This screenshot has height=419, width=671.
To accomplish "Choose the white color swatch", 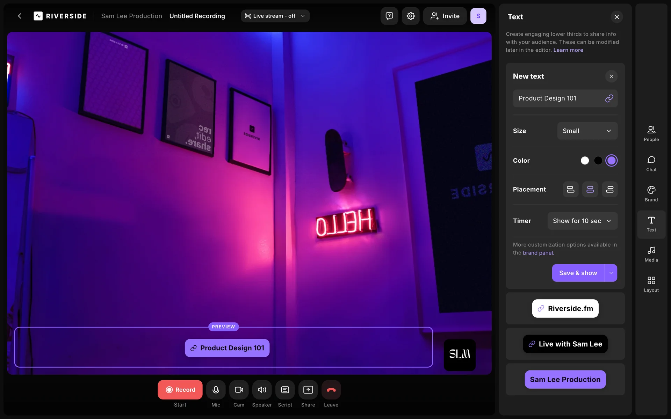I will (x=585, y=161).
